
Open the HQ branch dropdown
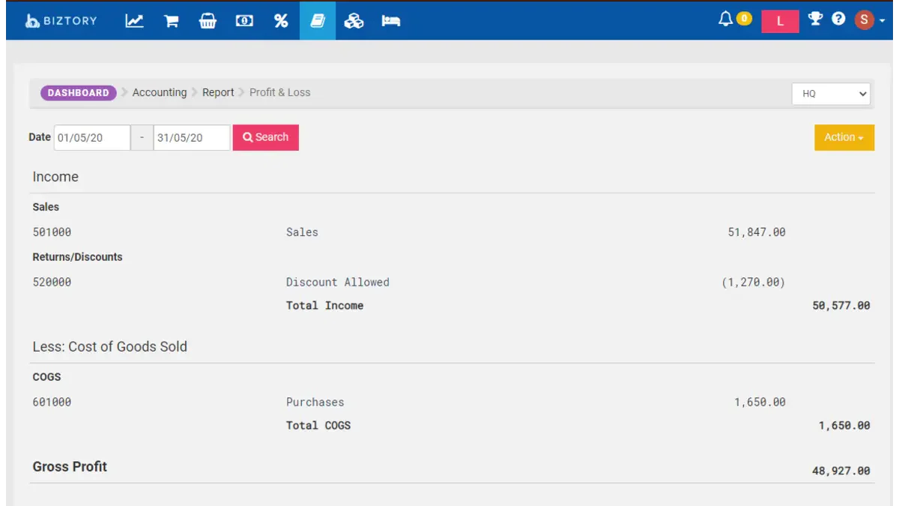pyautogui.click(x=831, y=94)
